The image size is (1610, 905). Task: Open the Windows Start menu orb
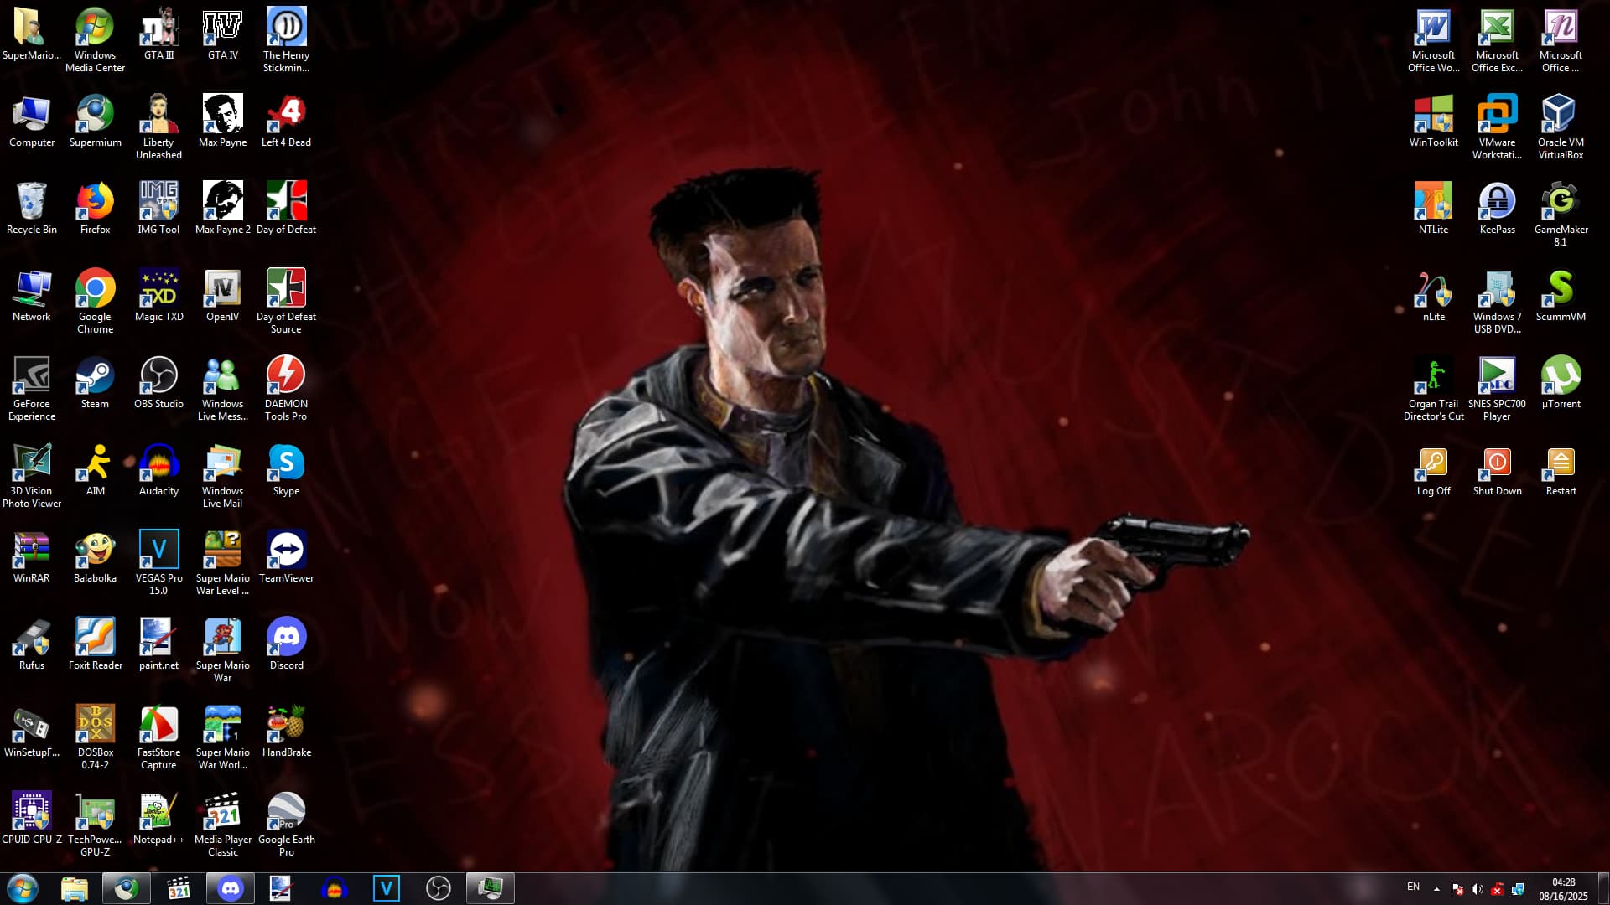(x=23, y=888)
